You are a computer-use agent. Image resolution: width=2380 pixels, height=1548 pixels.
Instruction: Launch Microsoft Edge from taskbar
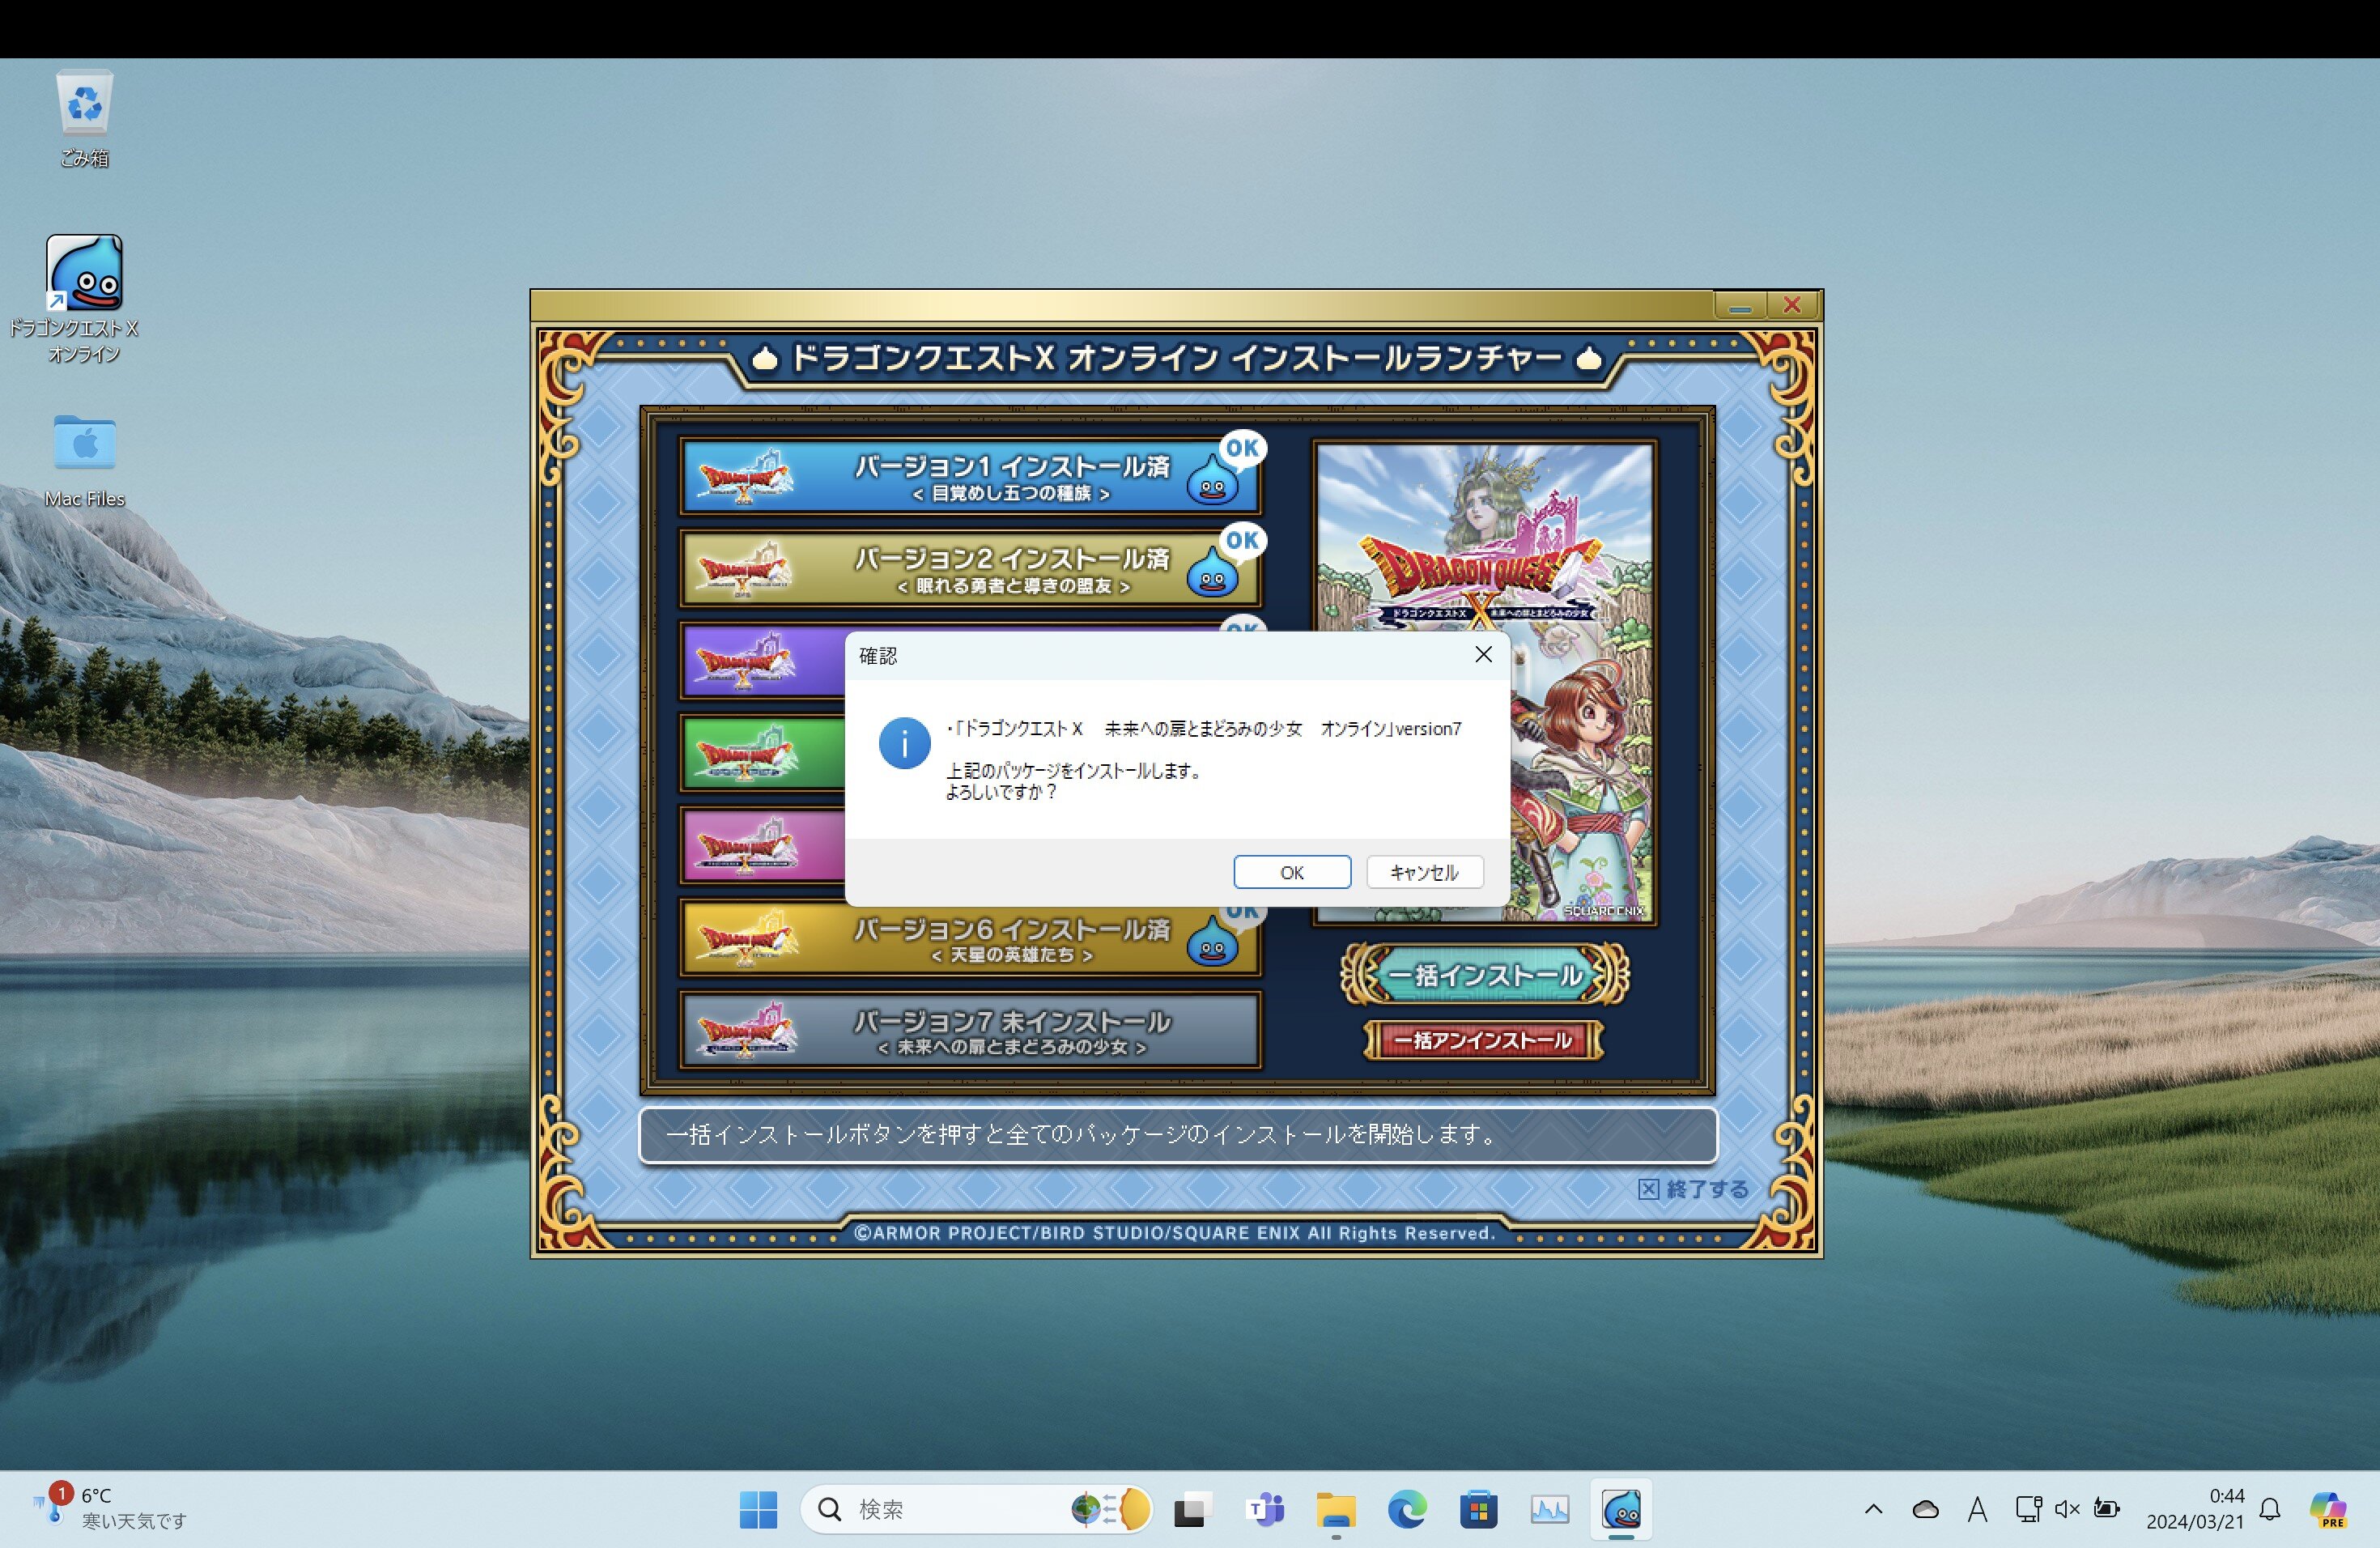(x=1407, y=1509)
